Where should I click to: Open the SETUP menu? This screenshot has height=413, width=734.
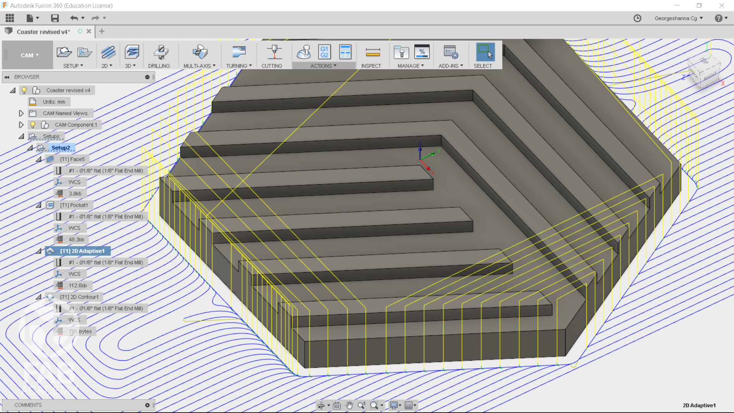pos(73,66)
